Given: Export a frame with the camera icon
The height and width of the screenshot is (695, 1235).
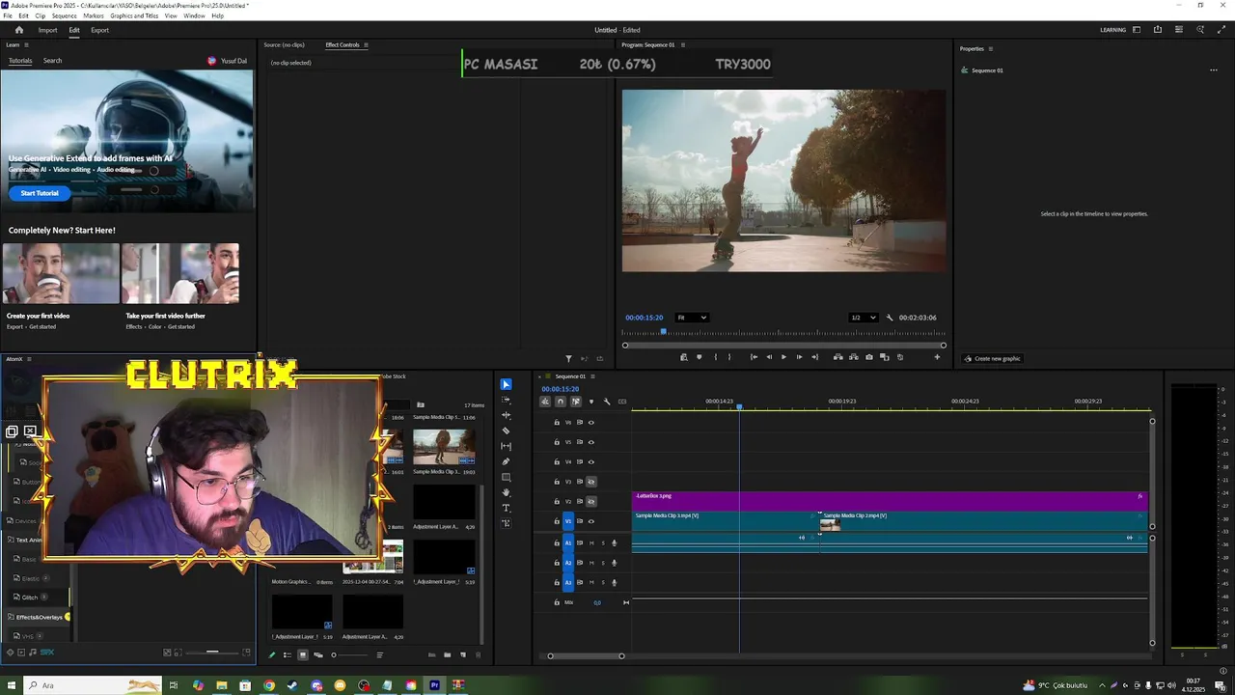Looking at the screenshot, I should pos(869,357).
